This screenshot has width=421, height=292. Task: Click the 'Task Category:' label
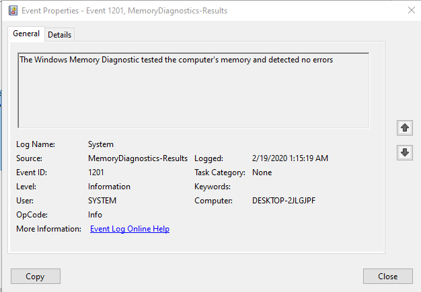pos(220,173)
